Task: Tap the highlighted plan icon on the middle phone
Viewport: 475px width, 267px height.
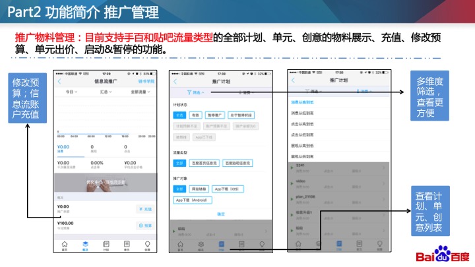Action: pos(222,245)
